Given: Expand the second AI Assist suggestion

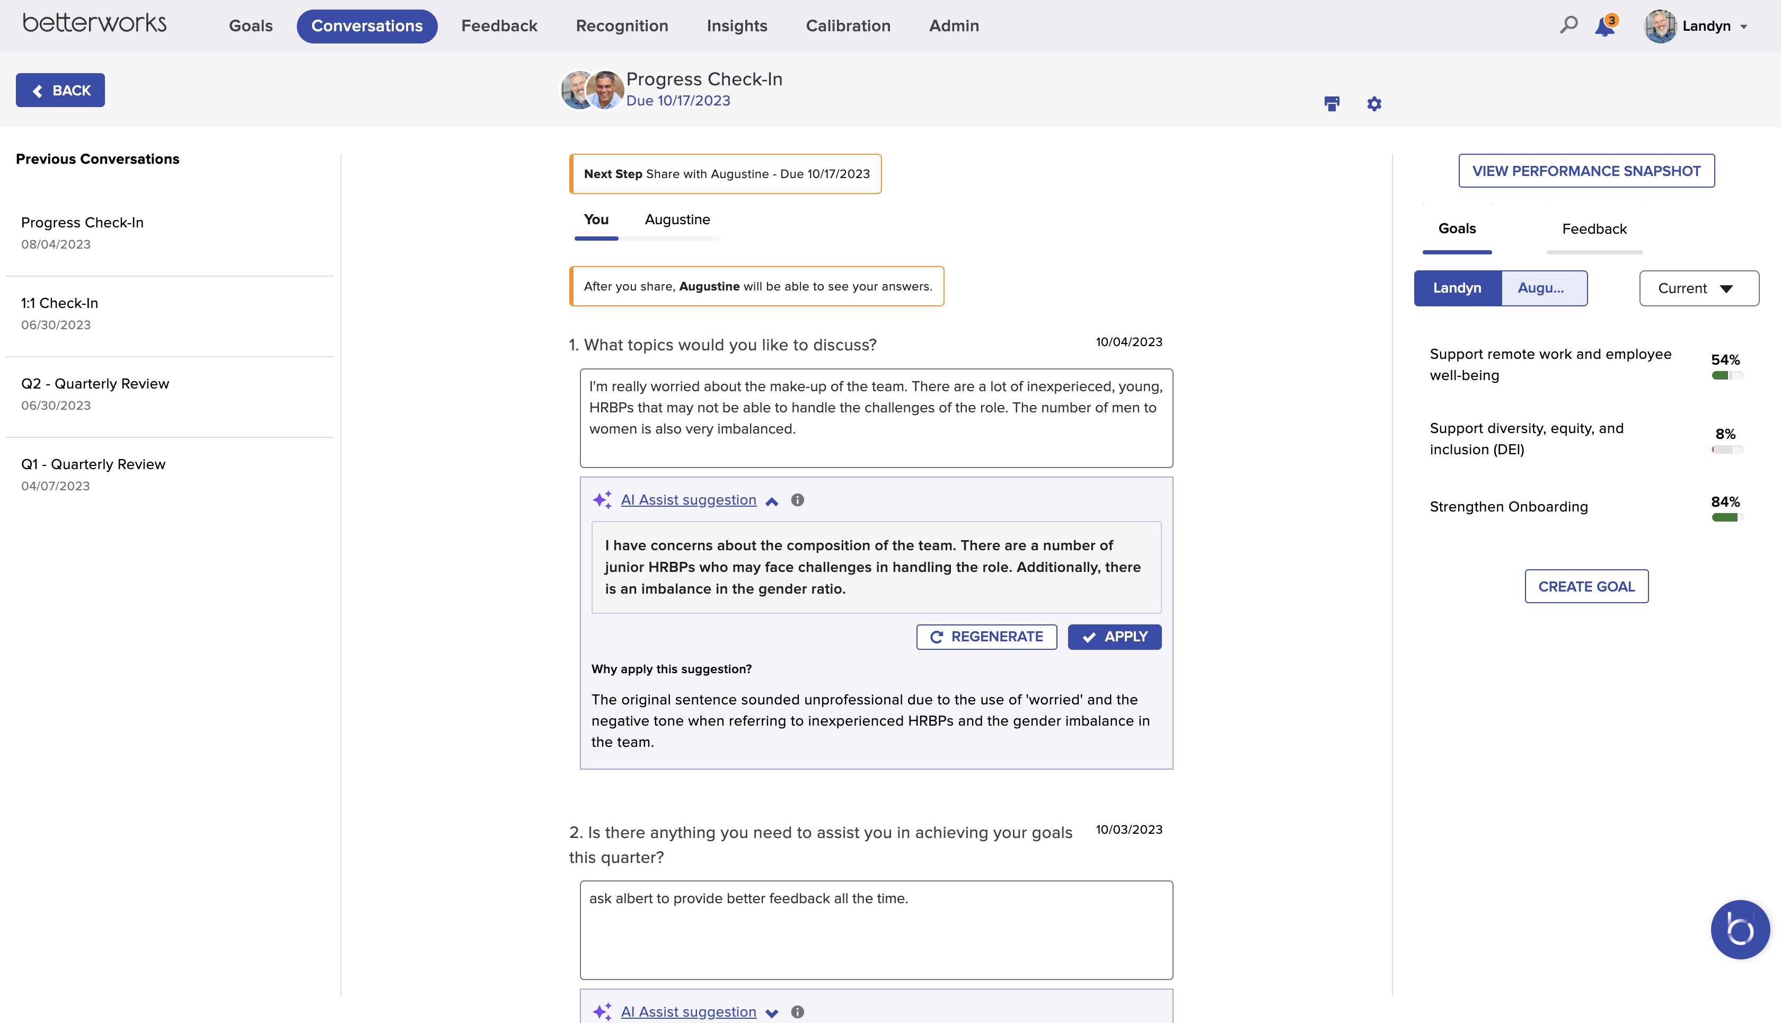Looking at the screenshot, I should coord(771,1012).
